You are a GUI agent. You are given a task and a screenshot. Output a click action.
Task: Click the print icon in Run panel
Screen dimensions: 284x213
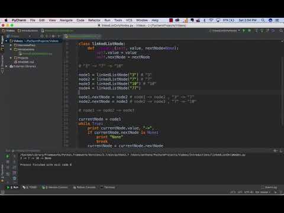[x=14, y=173]
